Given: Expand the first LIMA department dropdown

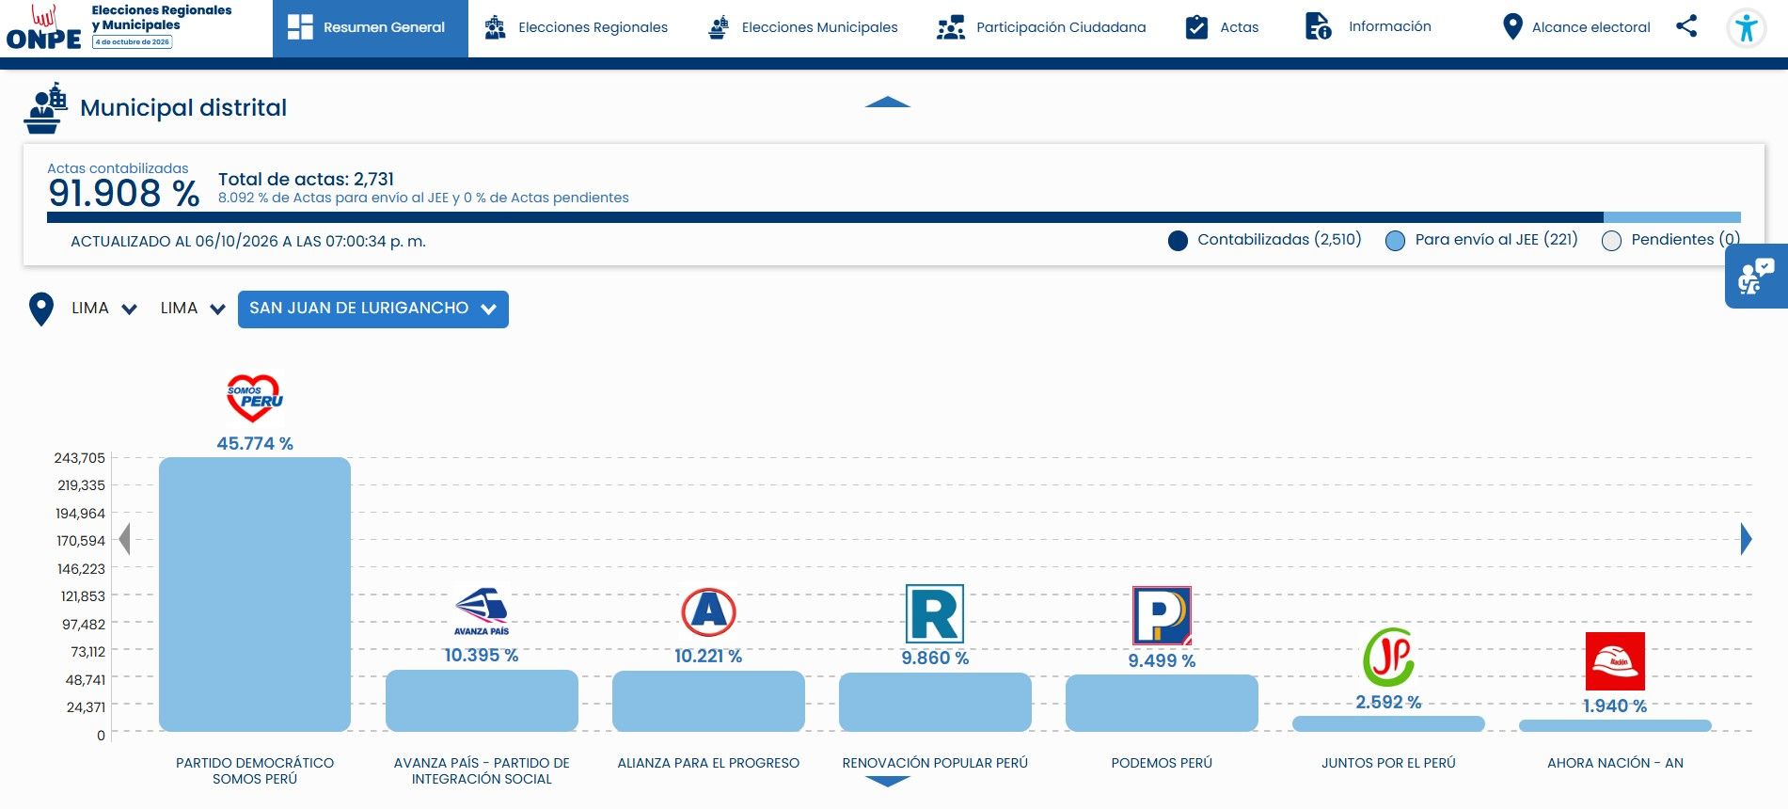Looking at the screenshot, I should 104,309.
